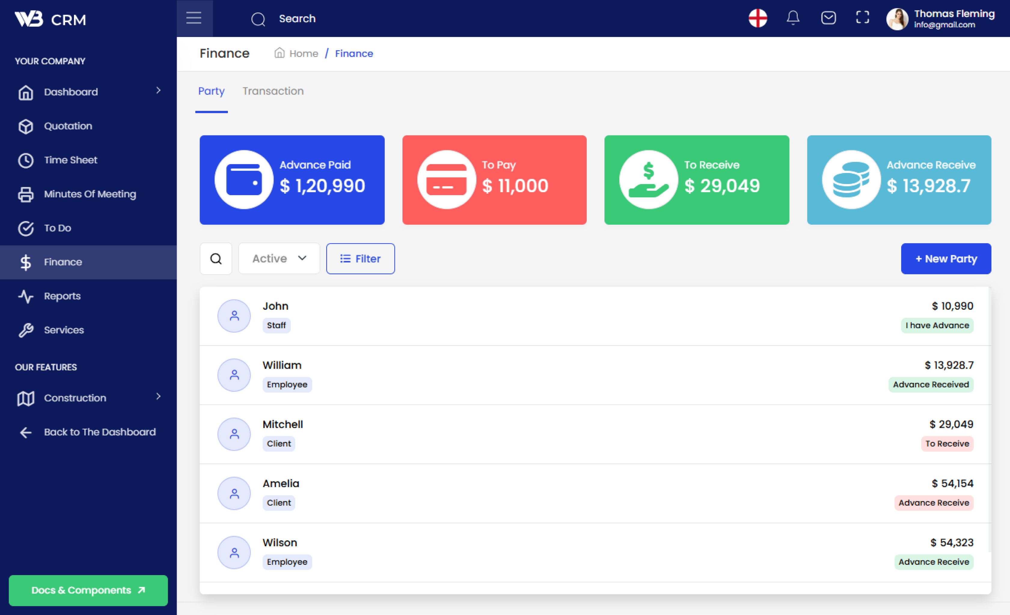Click the New Party button
This screenshot has width=1010, height=615.
tap(946, 259)
